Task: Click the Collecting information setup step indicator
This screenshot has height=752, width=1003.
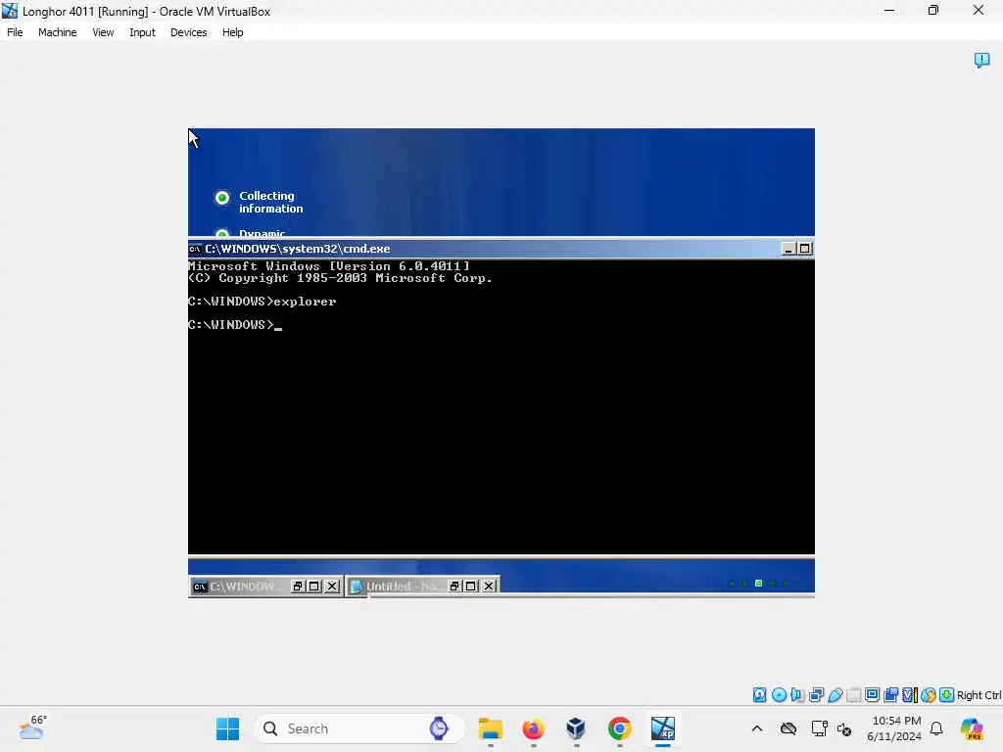Action: (x=222, y=198)
